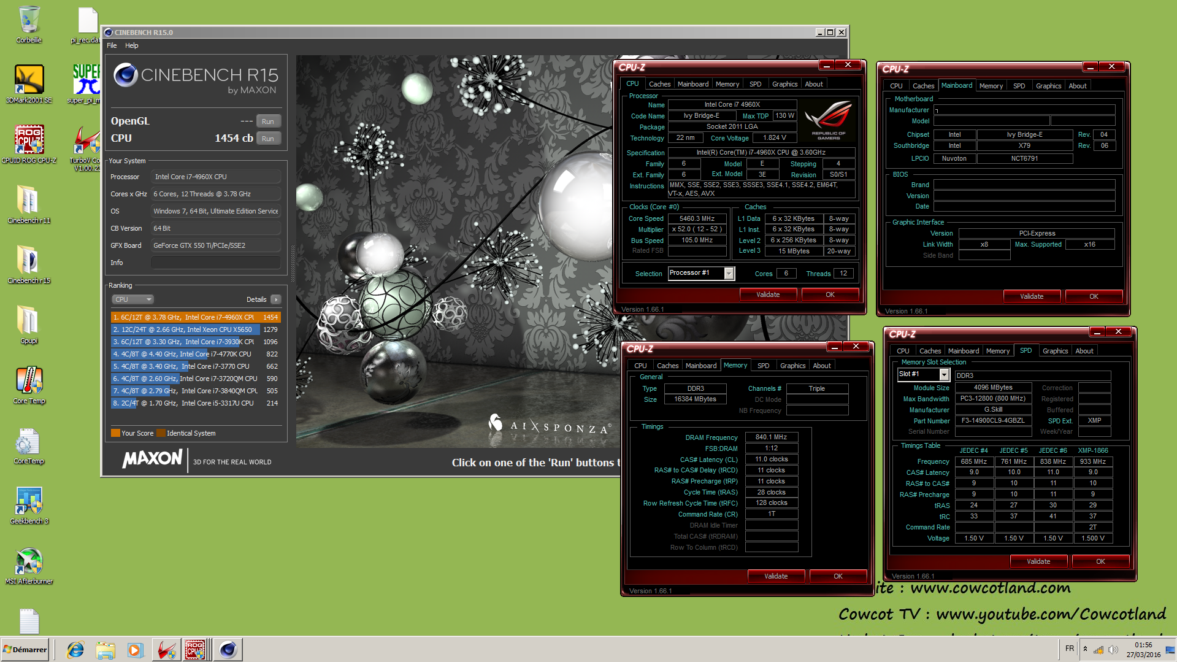Run the CPU benchmark test
Screen dimensions: 1177x662
[x=268, y=138]
